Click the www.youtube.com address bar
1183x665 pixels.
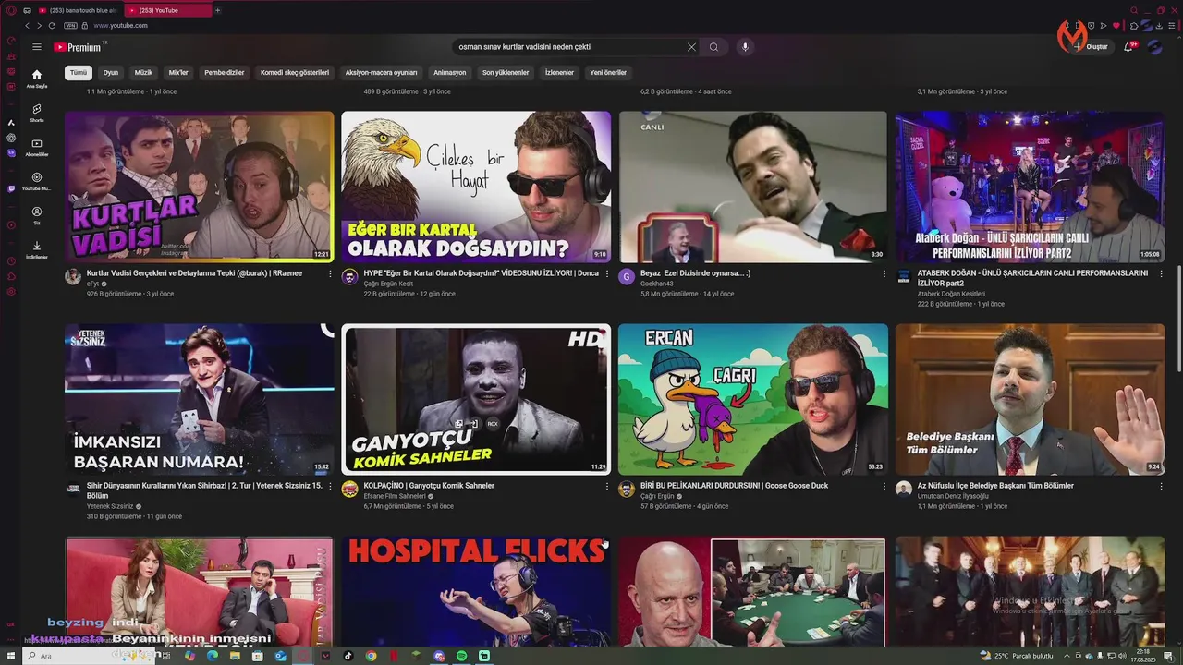(121, 26)
